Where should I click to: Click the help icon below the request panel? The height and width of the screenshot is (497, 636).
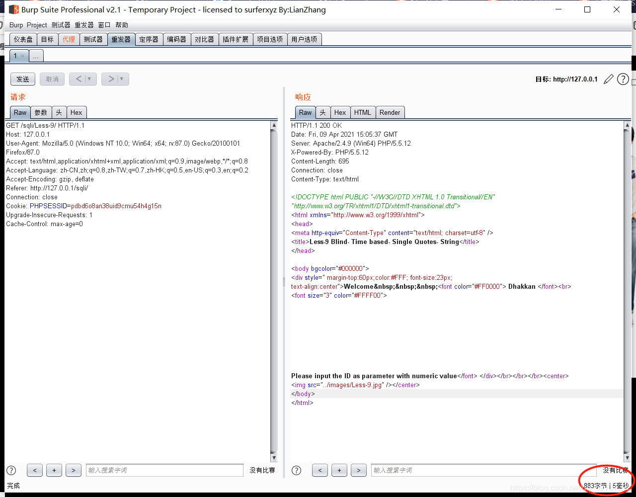11,470
